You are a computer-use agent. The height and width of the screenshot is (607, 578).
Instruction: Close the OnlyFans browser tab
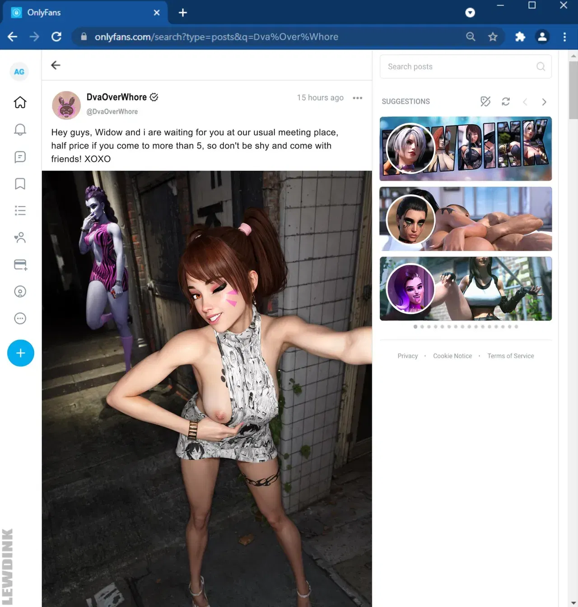[x=157, y=13]
